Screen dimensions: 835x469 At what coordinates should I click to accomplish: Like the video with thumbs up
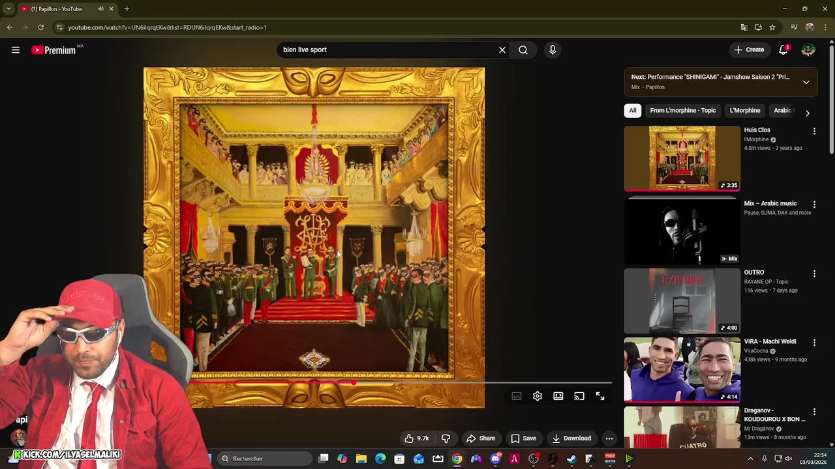[416, 438]
